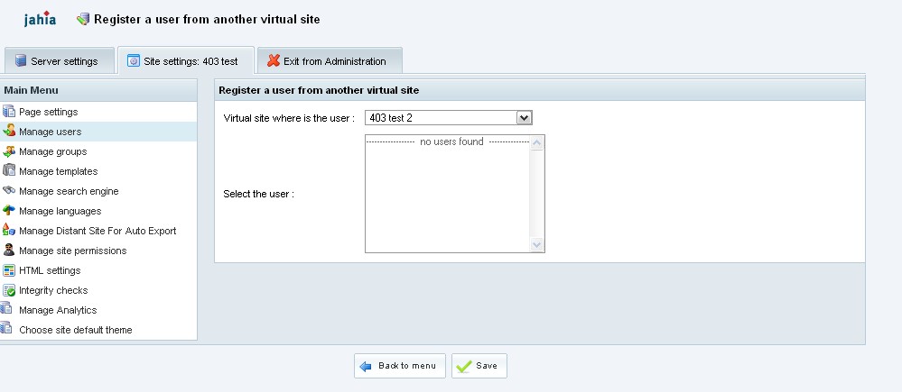Click Exit from Administration tab

[x=330, y=61]
